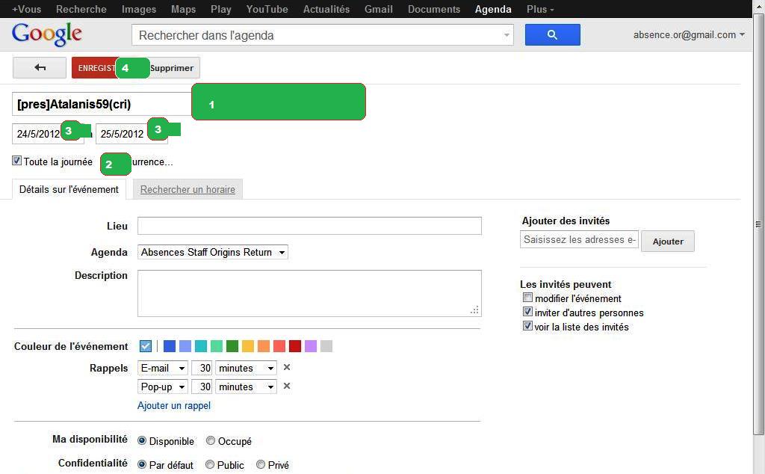Uncheck the Toute la journée checkbox
Image resolution: width=765 pixels, height=474 pixels.
(17, 161)
